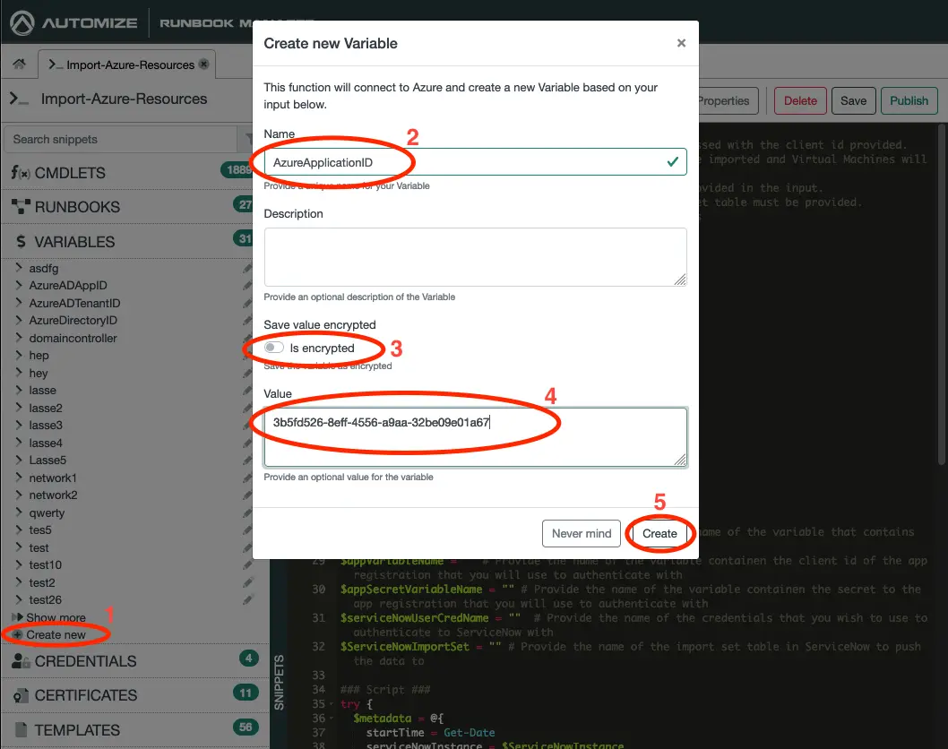Open the CMDLETS section
948x749 pixels.
(70, 173)
